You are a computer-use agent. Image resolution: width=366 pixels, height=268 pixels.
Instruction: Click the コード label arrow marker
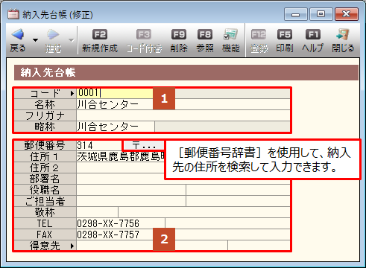point(72,93)
